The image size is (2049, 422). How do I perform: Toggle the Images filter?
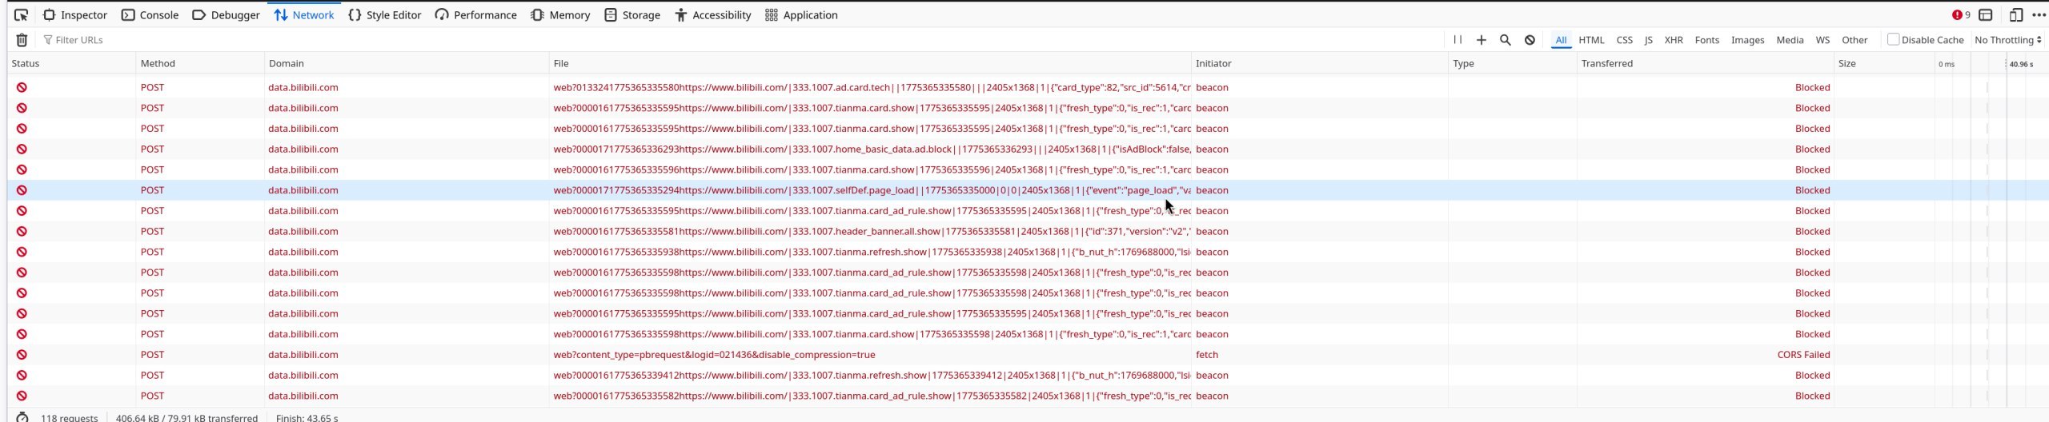click(1747, 40)
